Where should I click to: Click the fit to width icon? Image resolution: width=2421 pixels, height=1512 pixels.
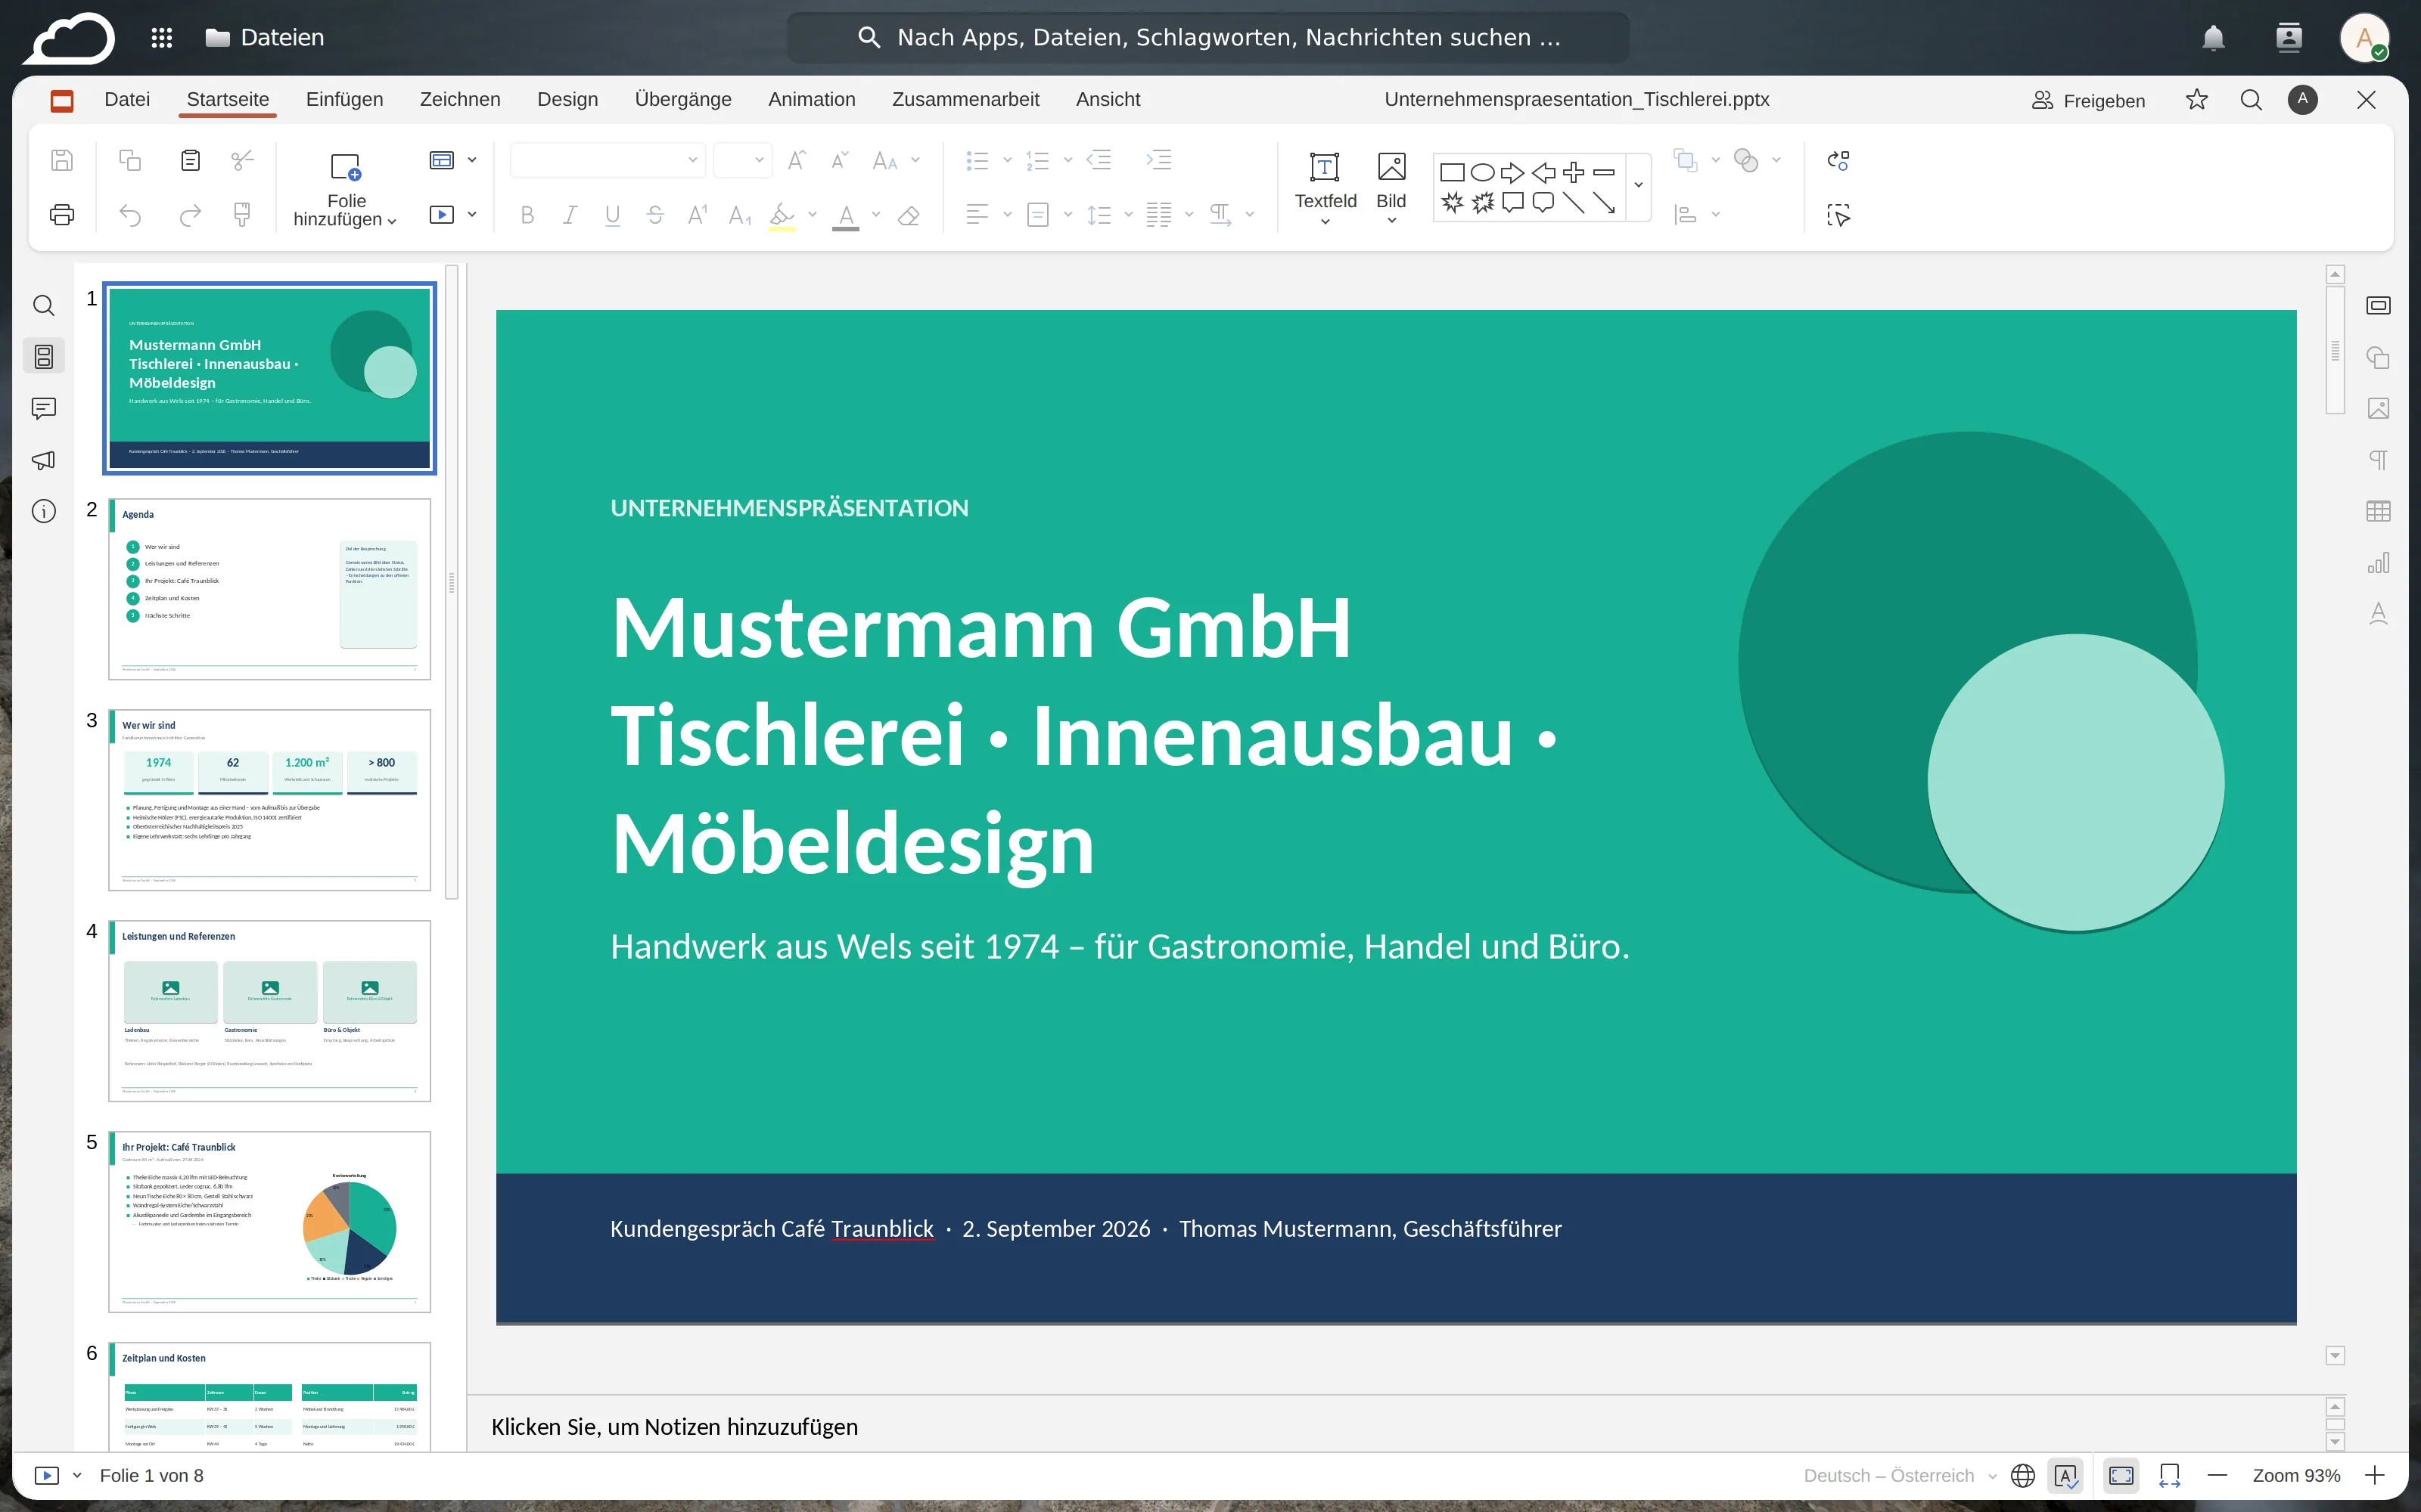(2170, 1475)
